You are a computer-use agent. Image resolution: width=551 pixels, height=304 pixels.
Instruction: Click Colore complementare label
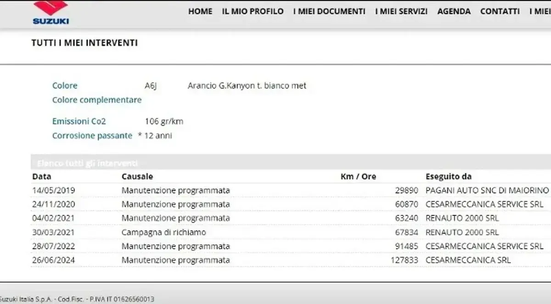[x=97, y=100]
